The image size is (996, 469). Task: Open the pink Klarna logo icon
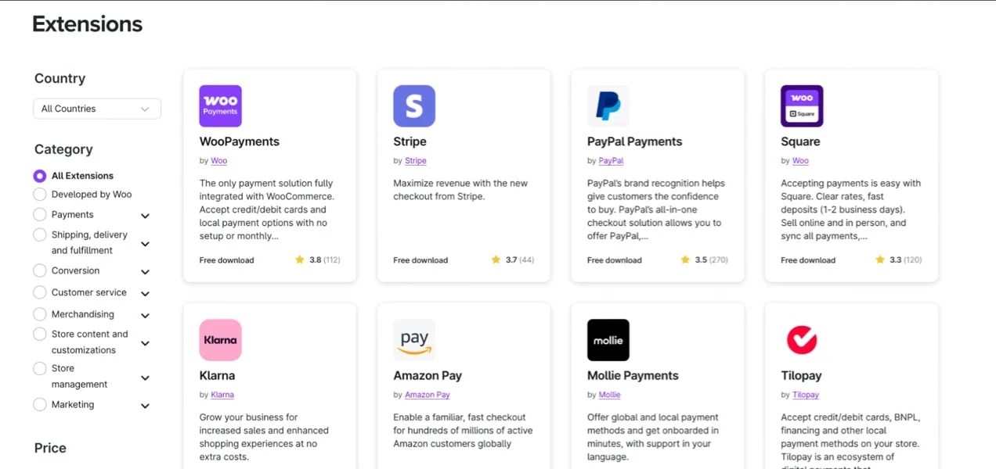(220, 340)
